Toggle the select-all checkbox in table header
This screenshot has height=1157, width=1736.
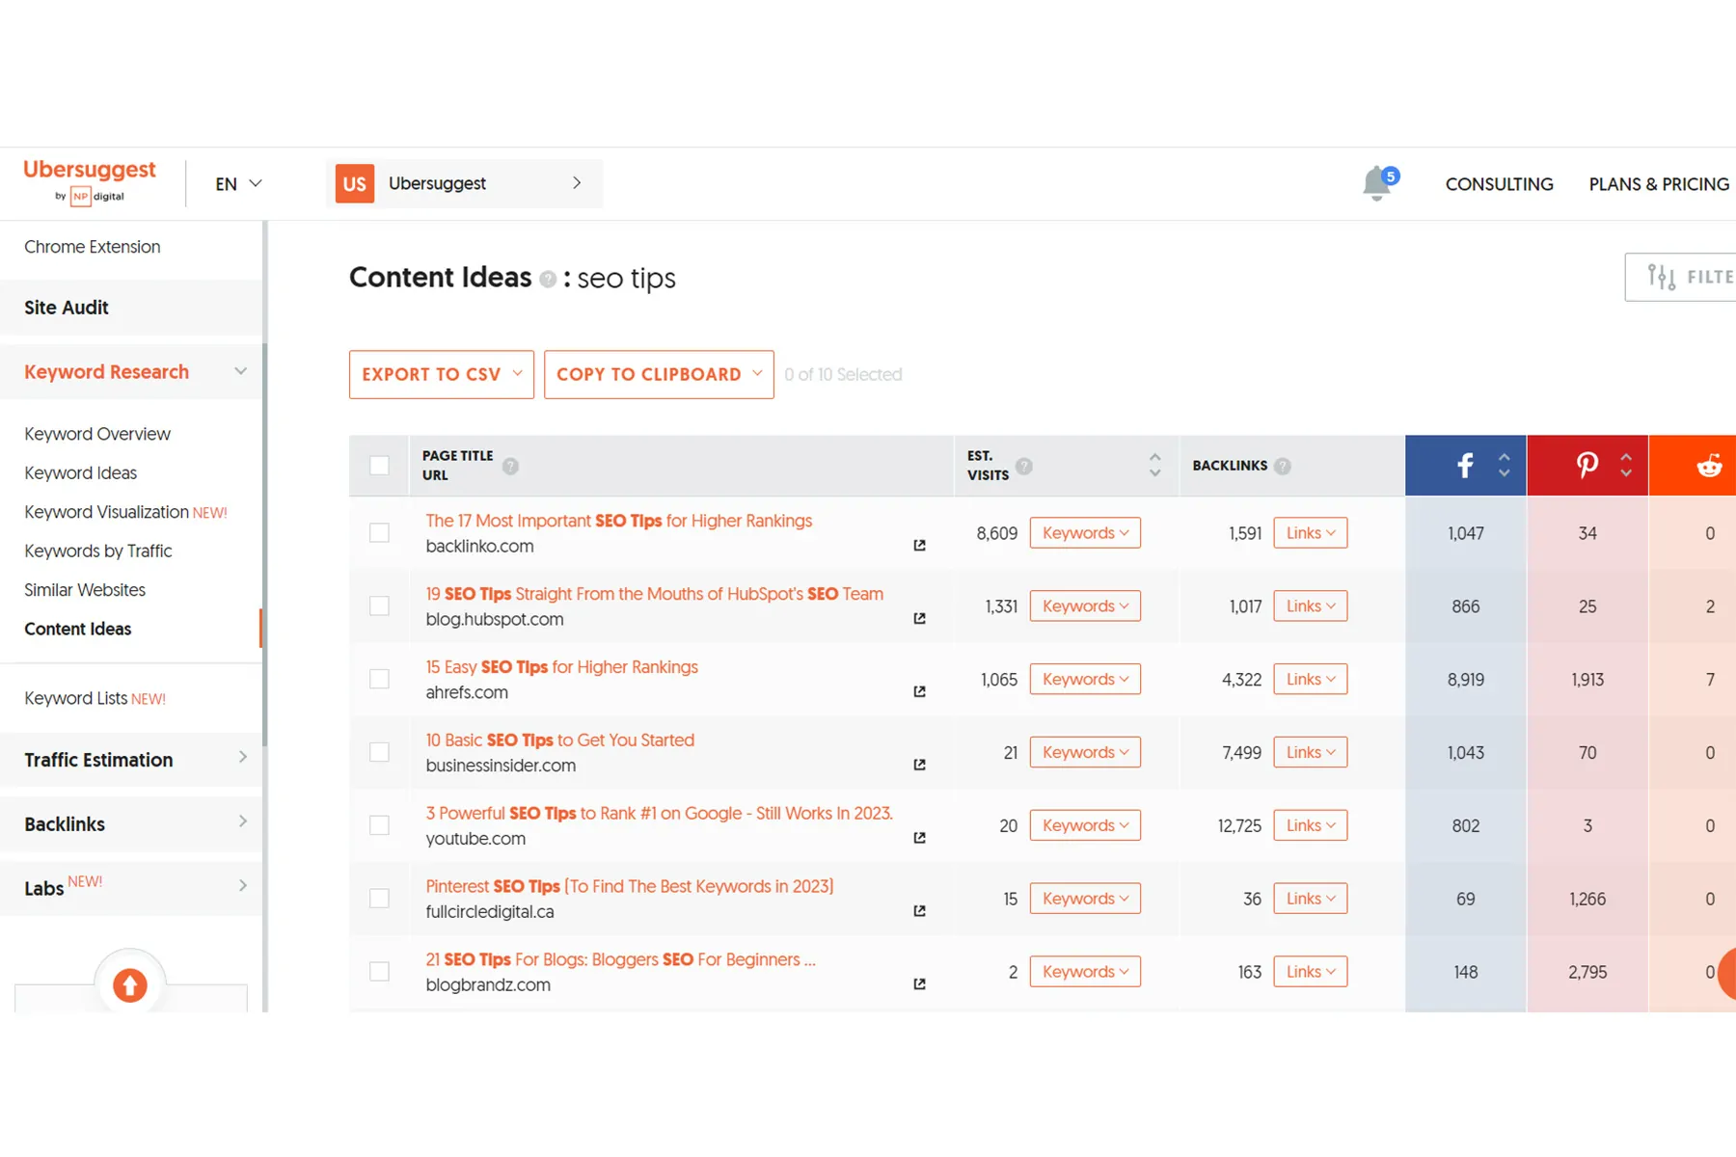(380, 466)
